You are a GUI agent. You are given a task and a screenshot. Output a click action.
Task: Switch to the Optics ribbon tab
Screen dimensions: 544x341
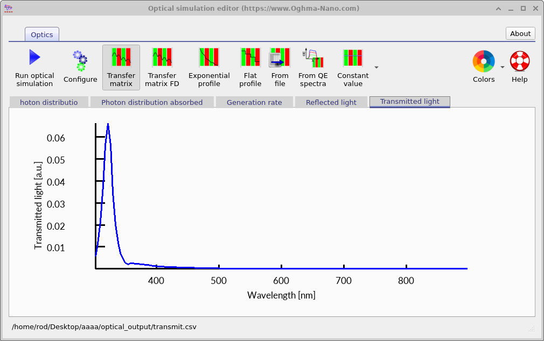tap(42, 34)
